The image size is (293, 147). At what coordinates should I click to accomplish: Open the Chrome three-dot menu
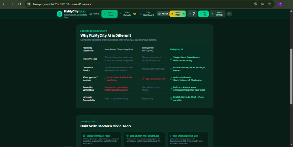tap(288, 4)
